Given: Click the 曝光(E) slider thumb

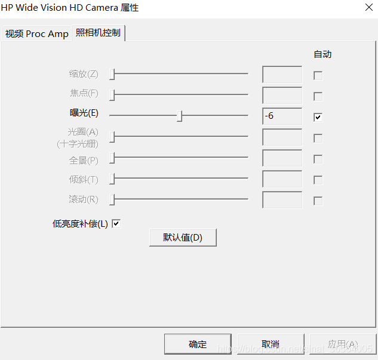Looking at the screenshot, I should click(179, 116).
